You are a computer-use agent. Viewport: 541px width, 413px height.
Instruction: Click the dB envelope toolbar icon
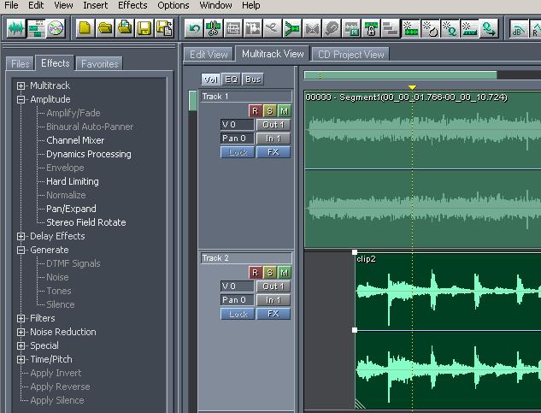pos(519,28)
